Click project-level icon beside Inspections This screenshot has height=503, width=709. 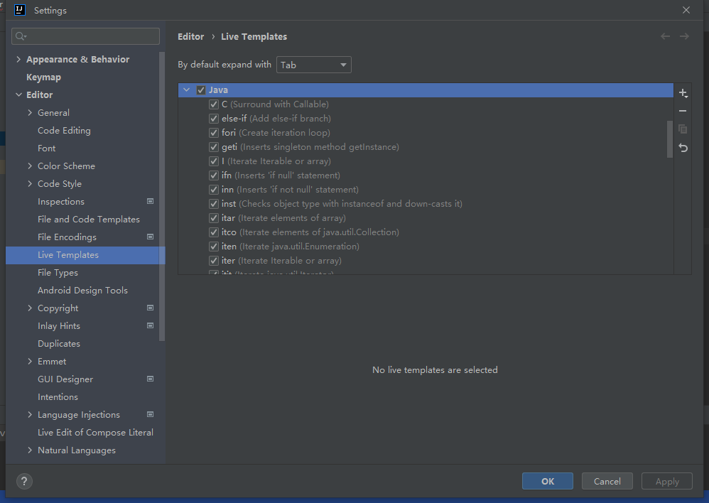point(150,201)
